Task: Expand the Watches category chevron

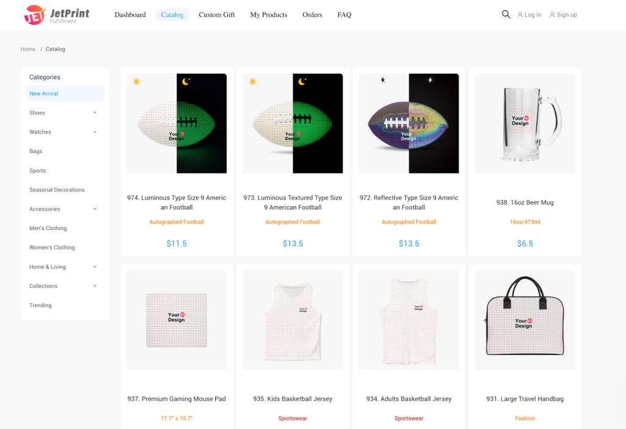Action: click(x=95, y=132)
